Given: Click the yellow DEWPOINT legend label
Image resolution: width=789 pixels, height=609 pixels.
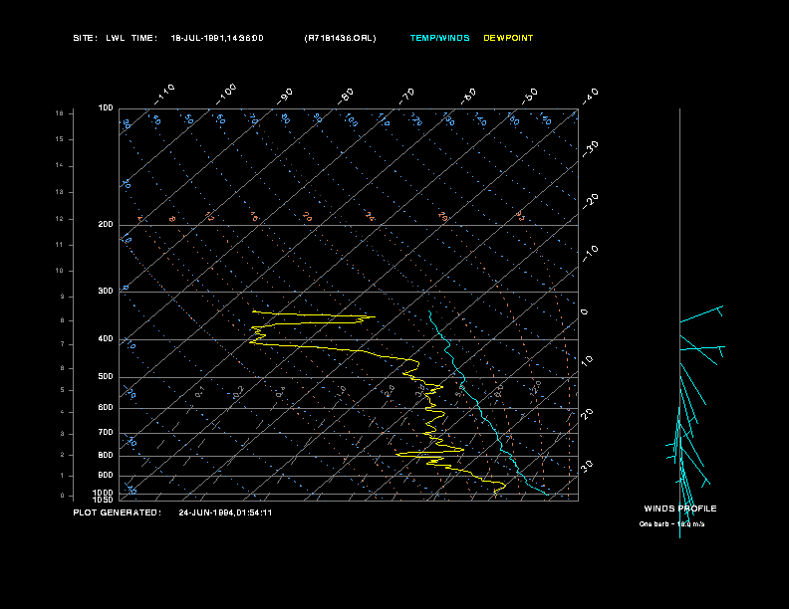Looking at the screenshot, I should click(x=508, y=38).
